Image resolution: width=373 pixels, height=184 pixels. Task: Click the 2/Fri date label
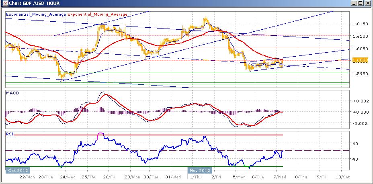[217, 177]
